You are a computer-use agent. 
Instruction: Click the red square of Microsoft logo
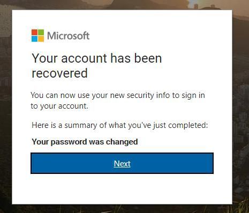[34, 33]
